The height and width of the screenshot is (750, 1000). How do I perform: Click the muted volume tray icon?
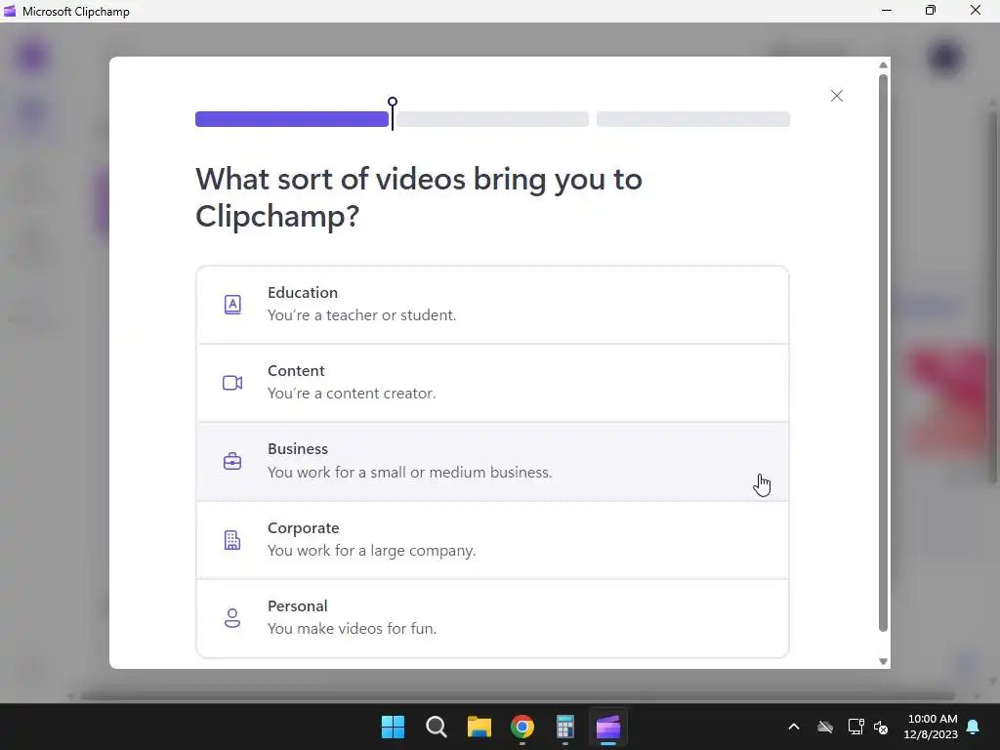(881, 727)
